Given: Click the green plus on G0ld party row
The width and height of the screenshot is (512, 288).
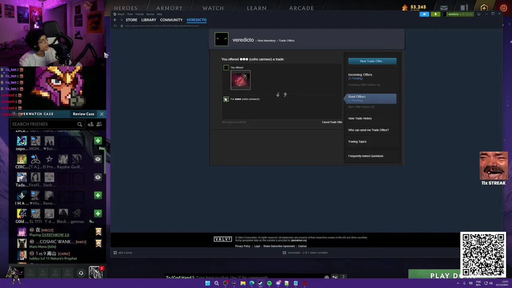Looking at the screenshot, I should tap(98, 214).
